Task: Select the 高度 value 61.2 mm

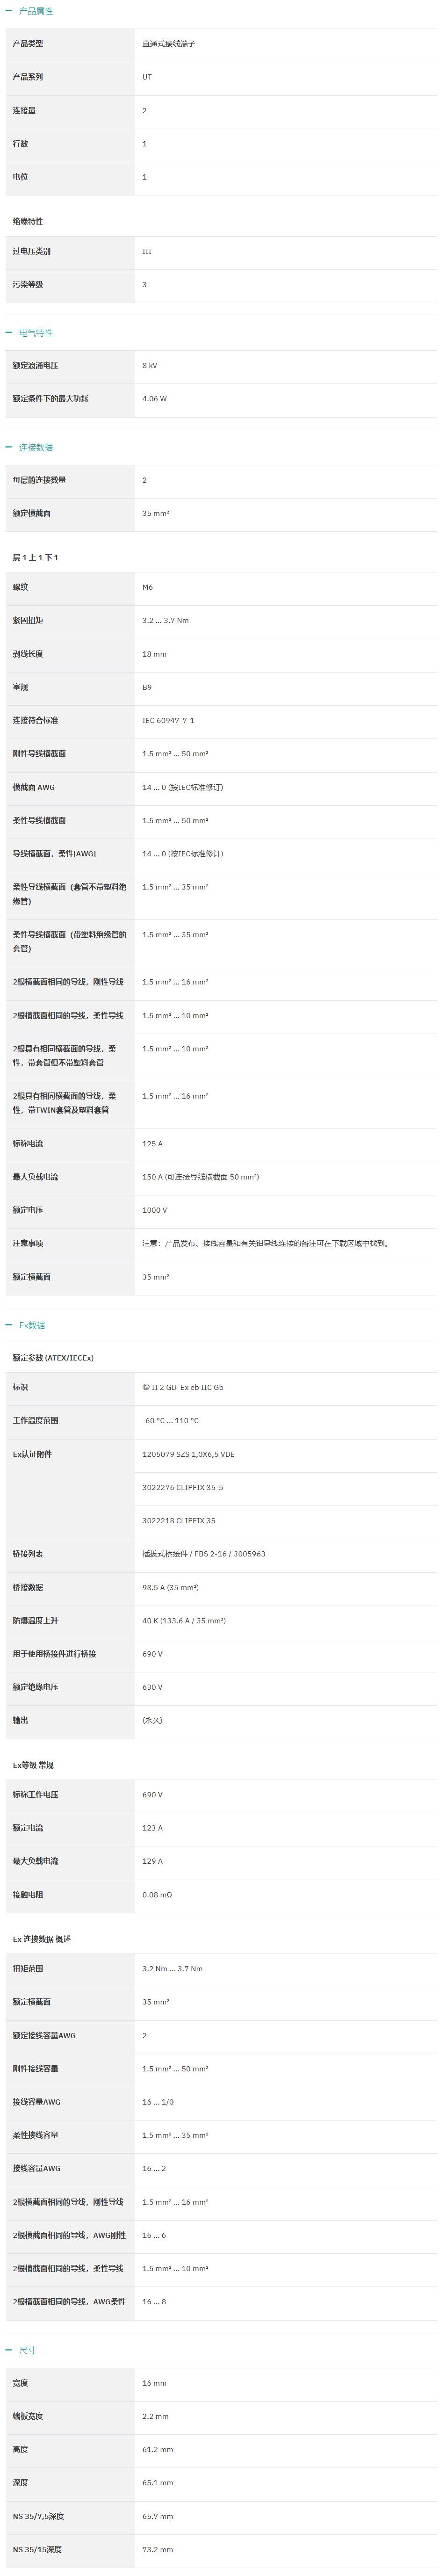Action: (x=158, y=2450)
